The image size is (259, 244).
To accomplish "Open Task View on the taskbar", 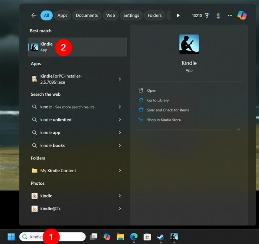I will 93,237.
